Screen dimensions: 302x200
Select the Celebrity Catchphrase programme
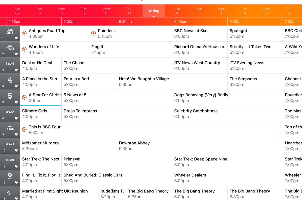tap(228, 114)
